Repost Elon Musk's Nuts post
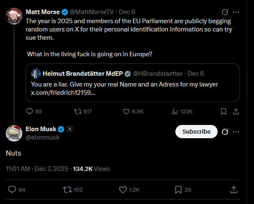The width and height of the screenshot is (254, 204). 67,190
